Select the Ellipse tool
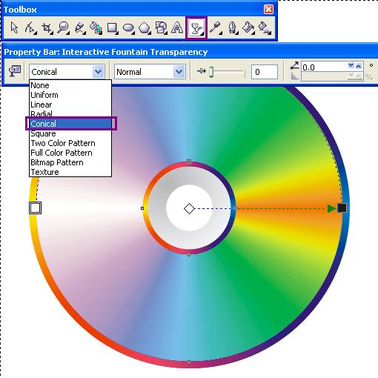 coord(128,27)
